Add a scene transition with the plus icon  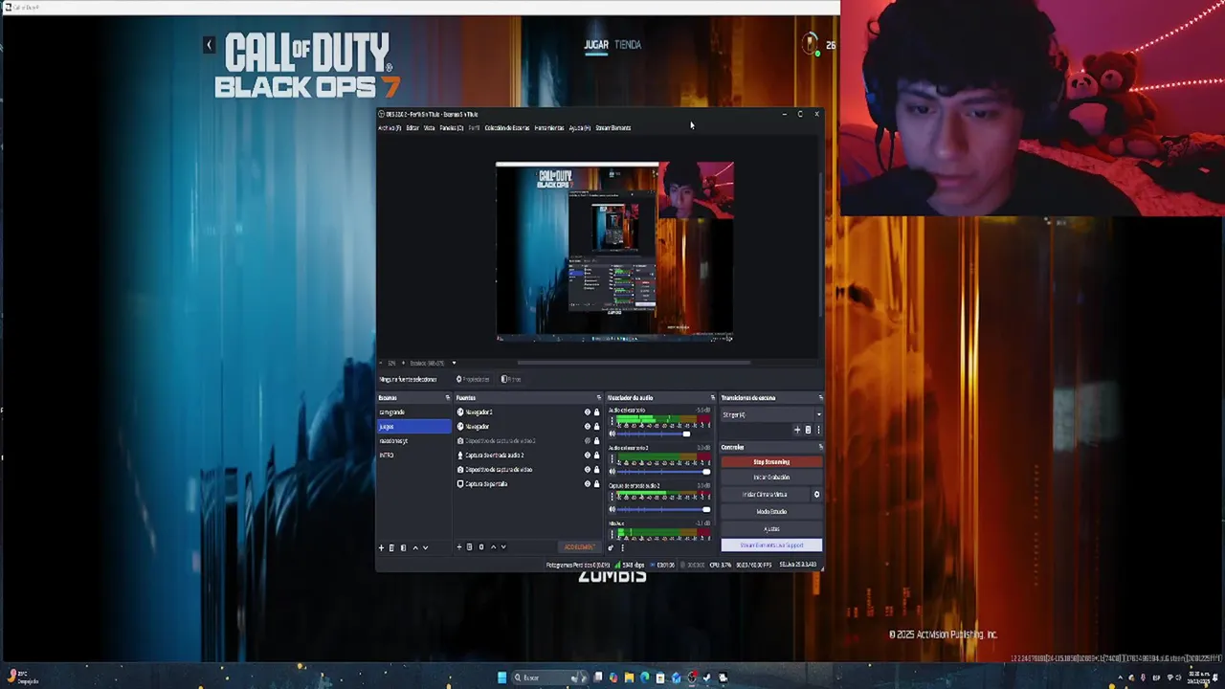(x=797, y=430)
